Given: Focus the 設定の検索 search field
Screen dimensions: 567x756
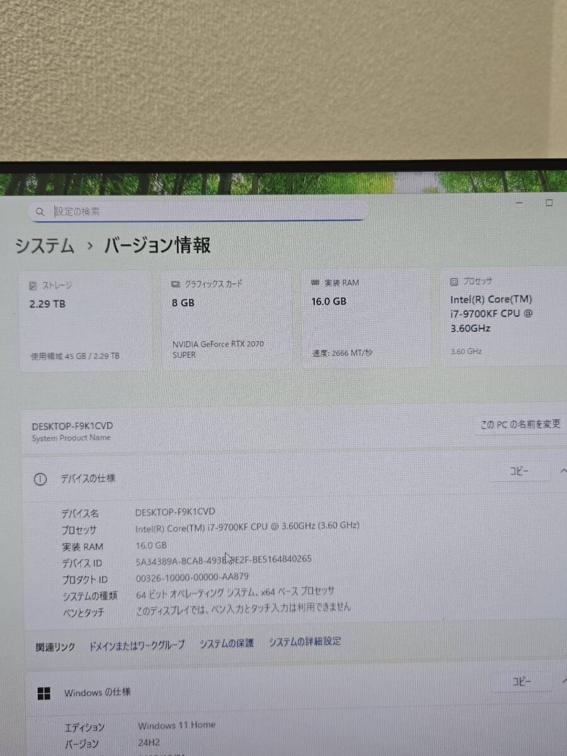Looking at the screenshot, I should pyautogui.click(x=197, y=211).
